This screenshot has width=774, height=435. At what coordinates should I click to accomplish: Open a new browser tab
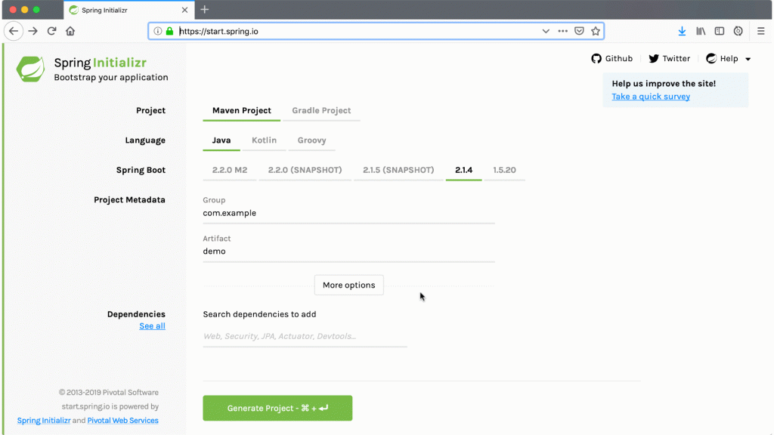click(205, 9)
